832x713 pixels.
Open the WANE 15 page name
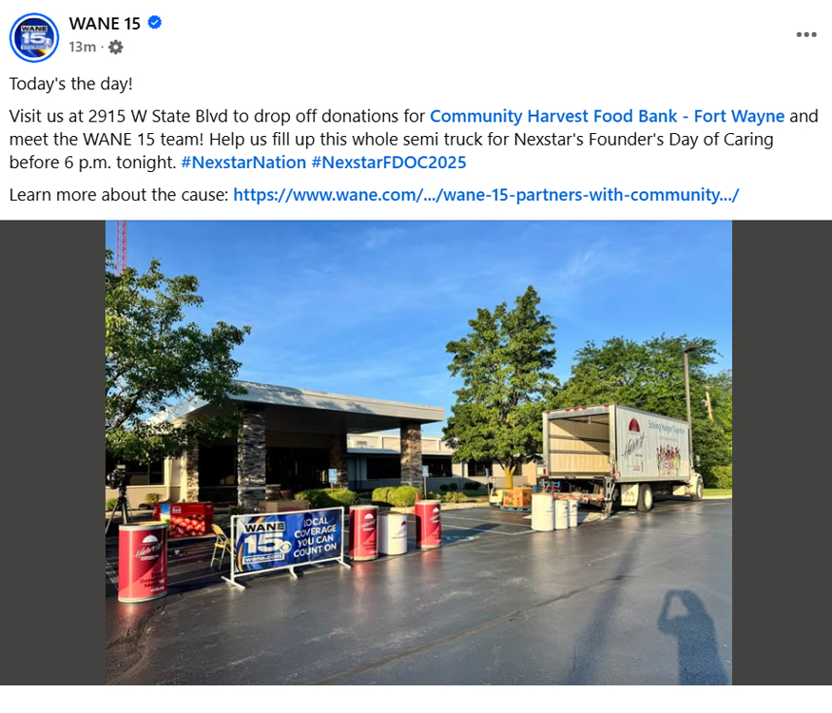point(105,24)
